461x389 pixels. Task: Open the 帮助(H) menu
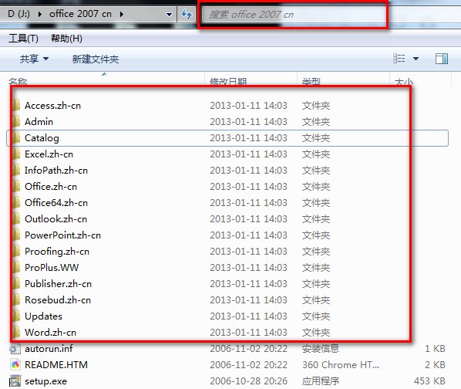pos(66,39)
